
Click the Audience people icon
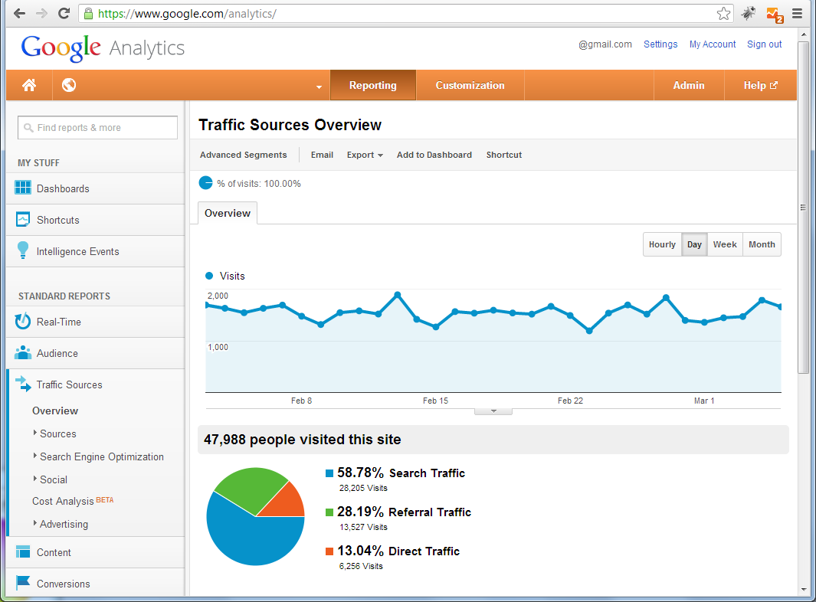(23, 353)
